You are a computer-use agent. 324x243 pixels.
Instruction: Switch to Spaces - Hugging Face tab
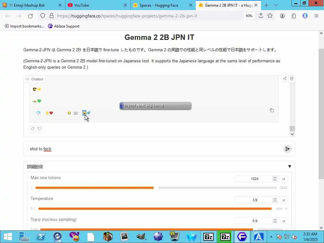click(163, 5)
